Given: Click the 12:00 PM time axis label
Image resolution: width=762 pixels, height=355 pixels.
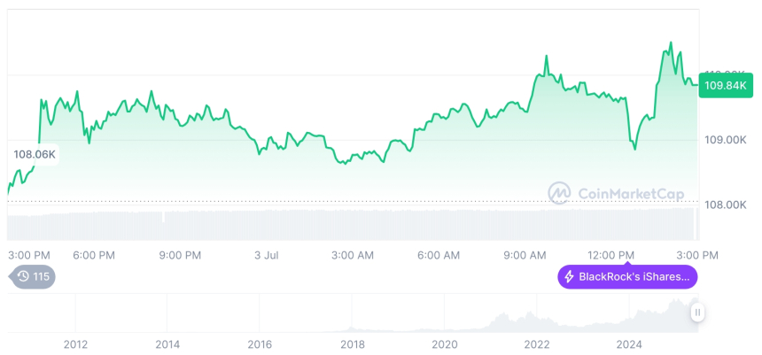Looking at the screenshot, I should coord(612,255).
